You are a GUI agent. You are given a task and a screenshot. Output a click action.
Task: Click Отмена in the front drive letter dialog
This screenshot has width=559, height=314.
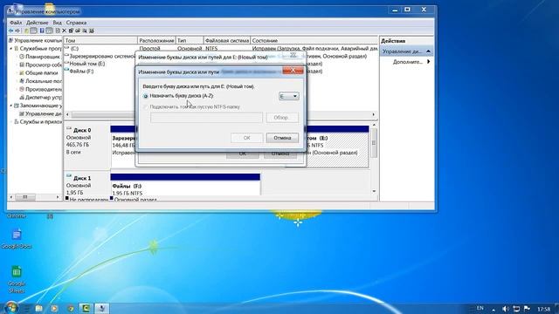pyautogui.click(x=282, y=138)
